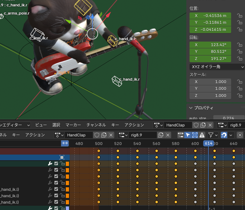Lock the Rotation Y field

(x=240, y=52)
